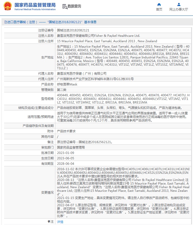The image size is (193, 225).
Task: Click the model list starting 400449, 400450
Action: point(123,99)
